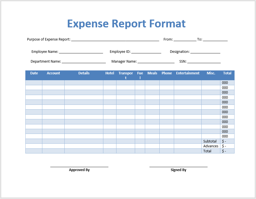This screenshot has height=199, width=256.
Task: Select the Hotel column header
Action: 109,73
